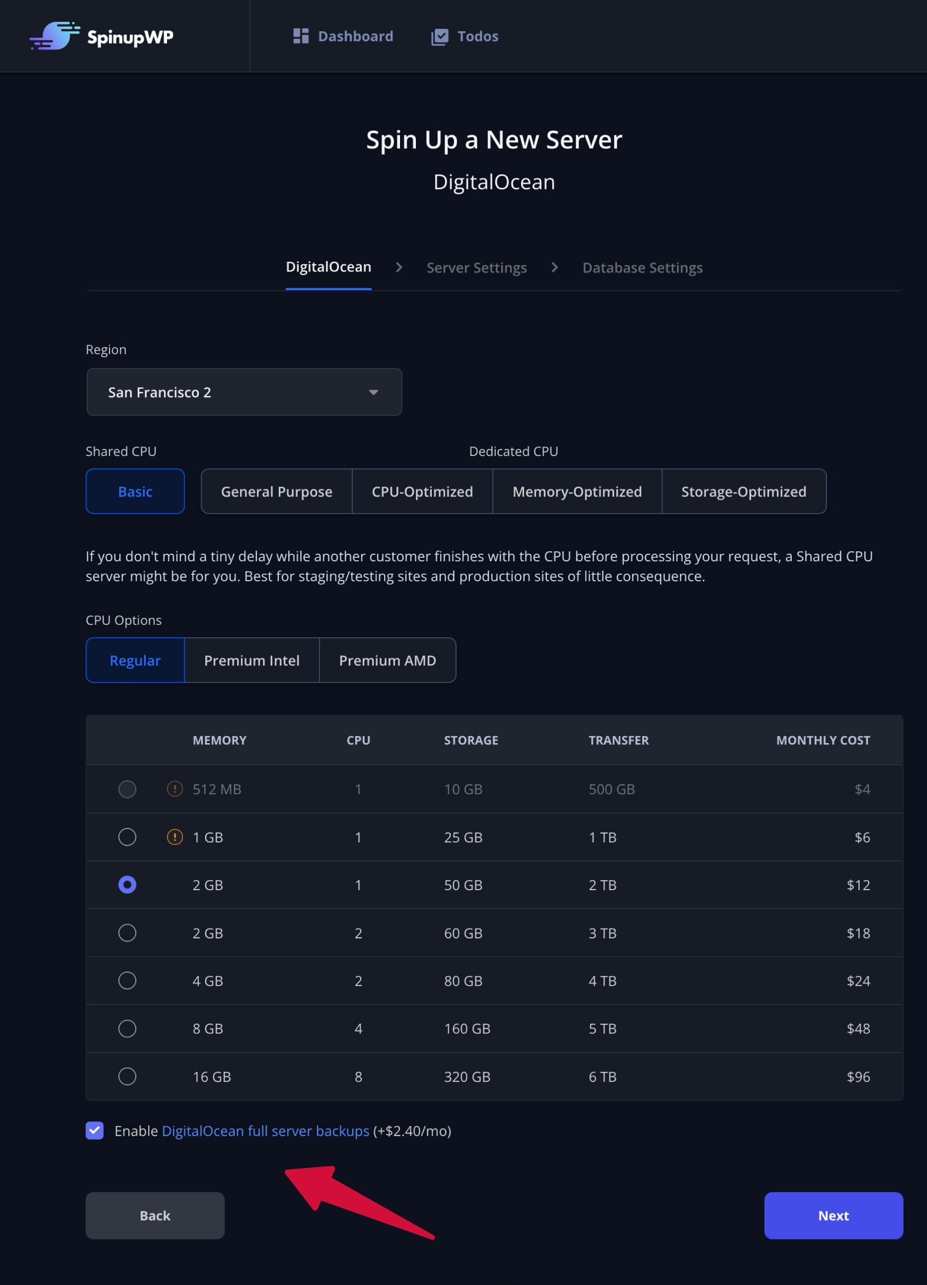
Task: Click the 500 GB transfer cell
Action: point(612,789)
